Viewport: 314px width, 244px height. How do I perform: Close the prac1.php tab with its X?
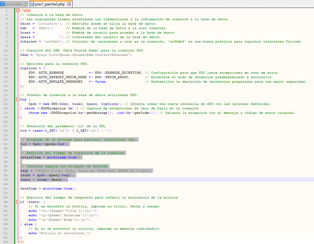pyautogui.click(x=26, y=4)
